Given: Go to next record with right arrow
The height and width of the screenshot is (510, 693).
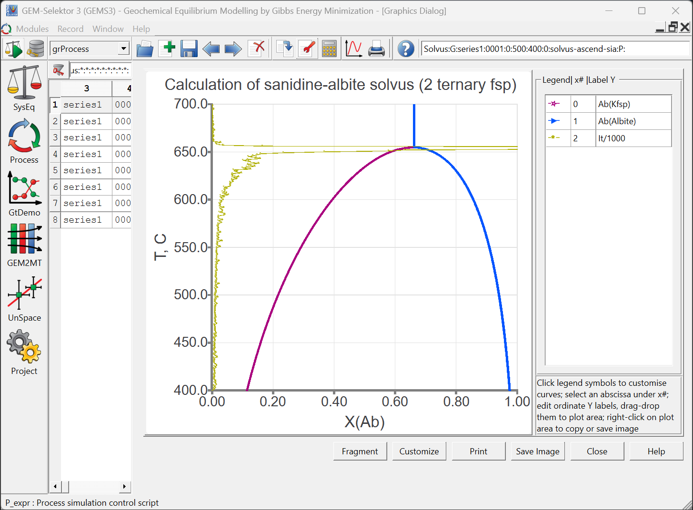Looking at the screenshot, I should 233,49.
